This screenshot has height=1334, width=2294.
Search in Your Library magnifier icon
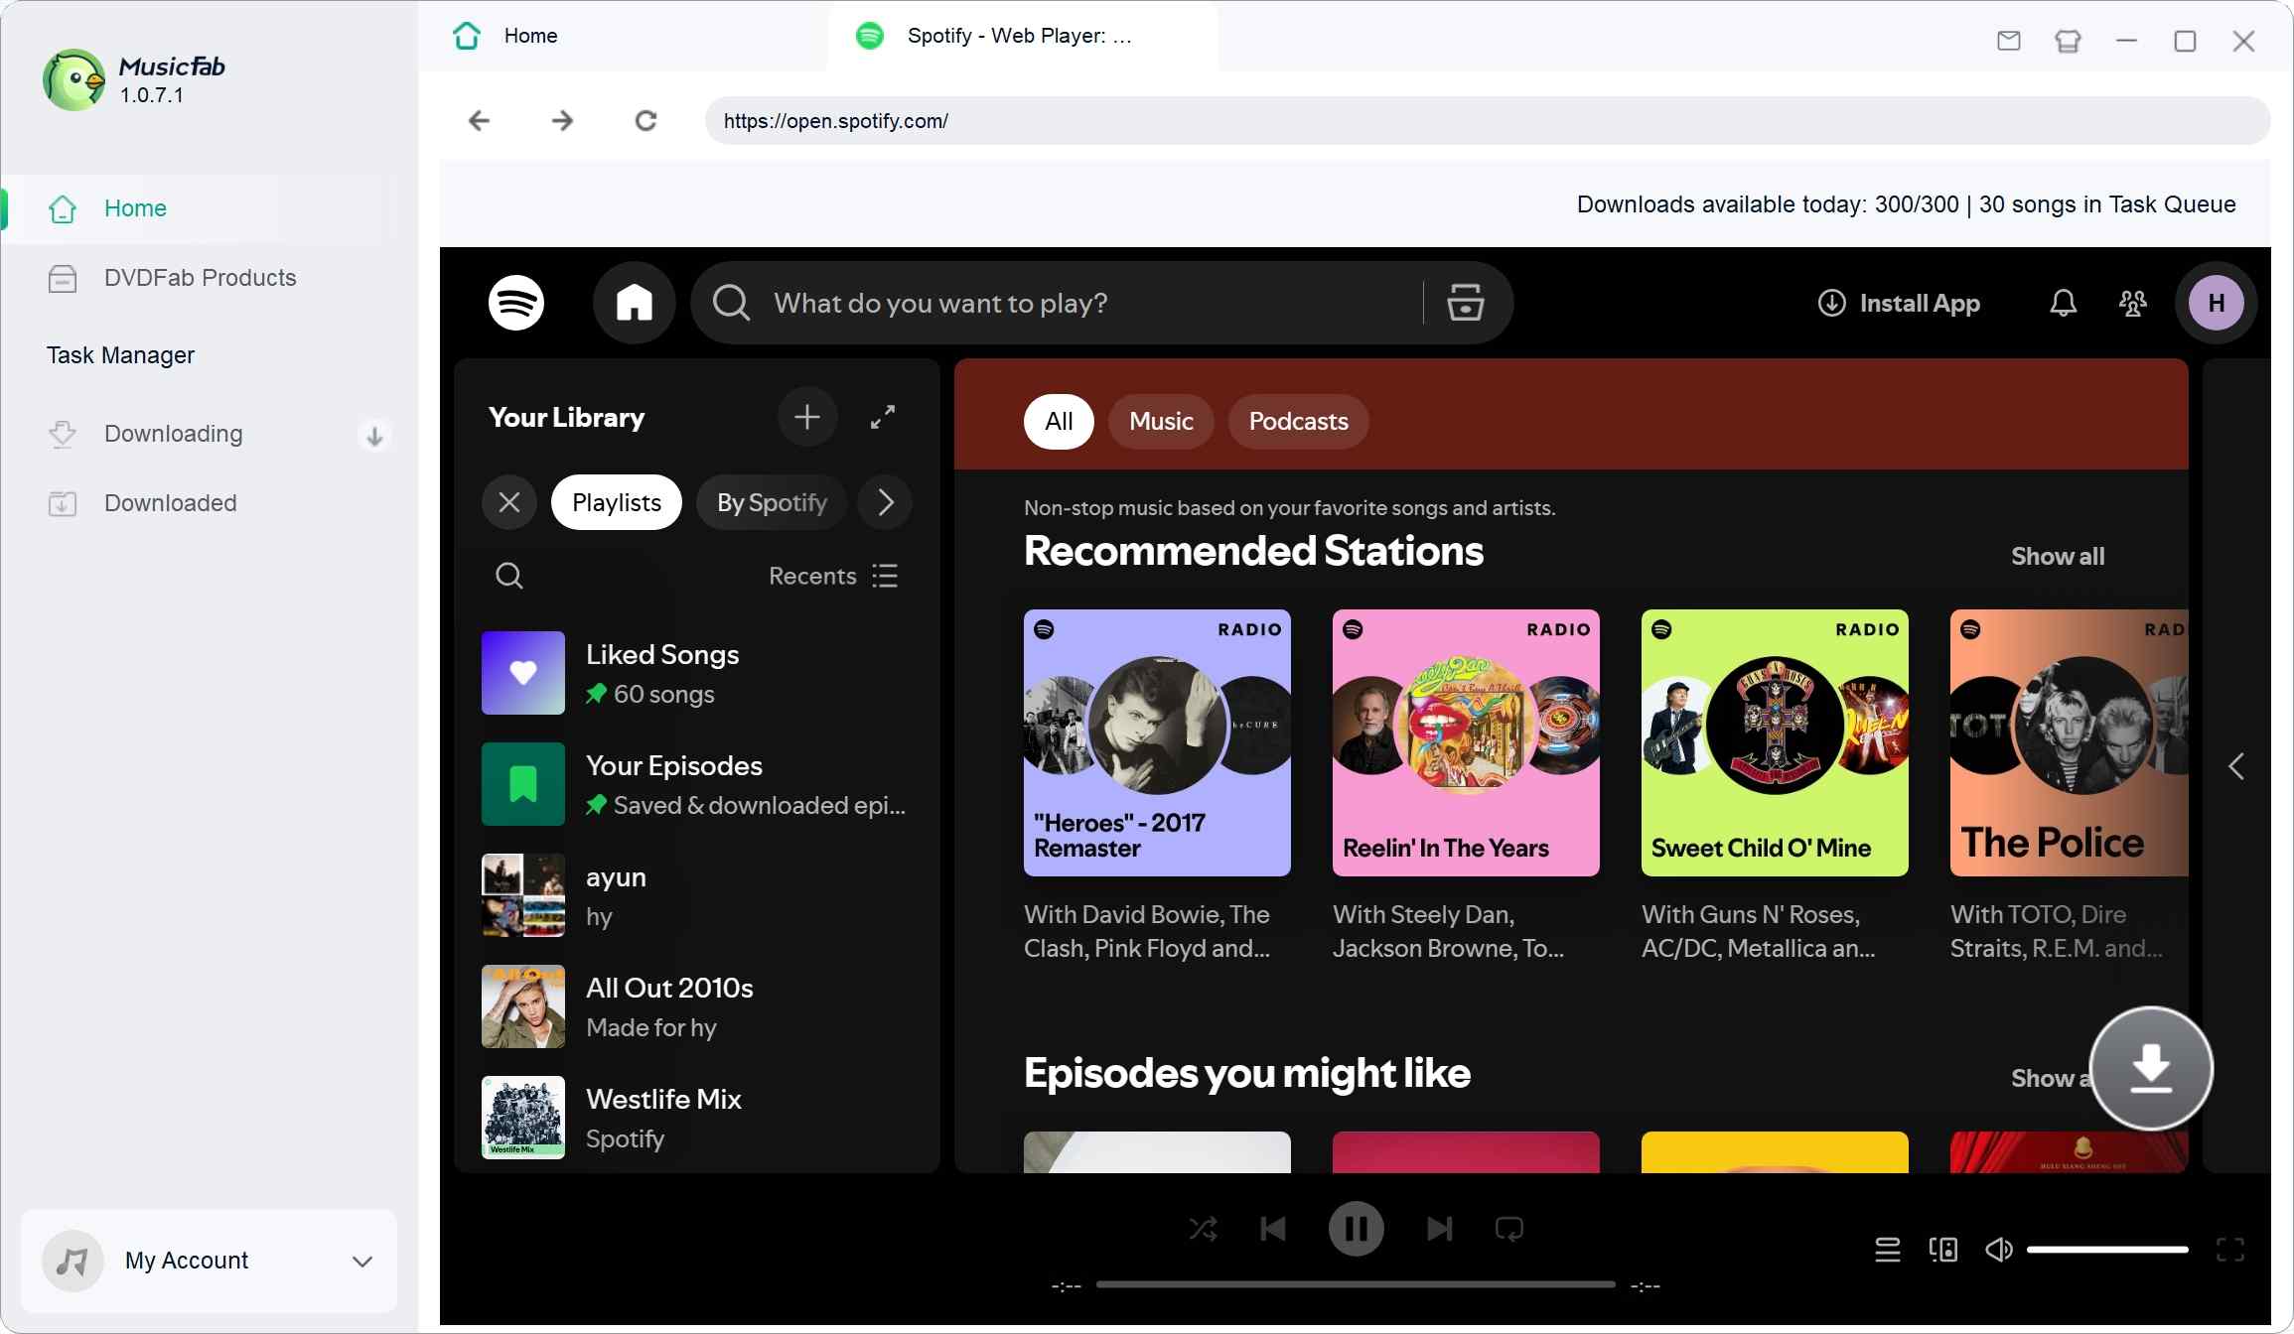[509, 576]
